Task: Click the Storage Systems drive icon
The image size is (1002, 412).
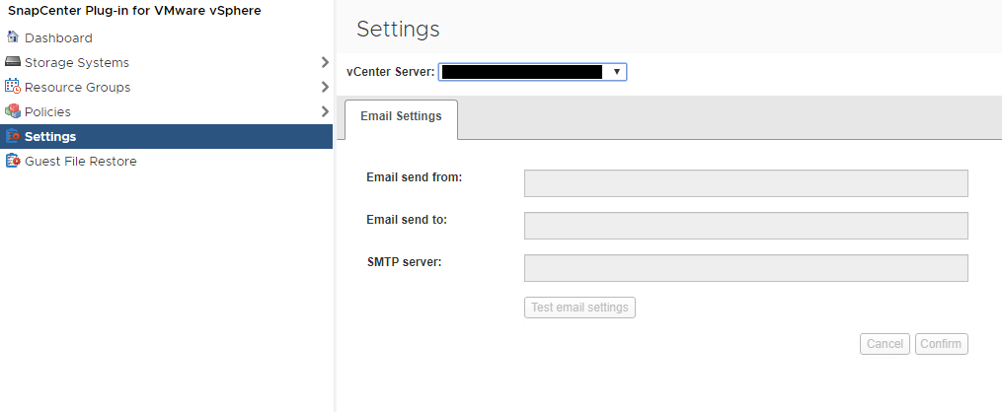Action: click(x=13, y=62)
